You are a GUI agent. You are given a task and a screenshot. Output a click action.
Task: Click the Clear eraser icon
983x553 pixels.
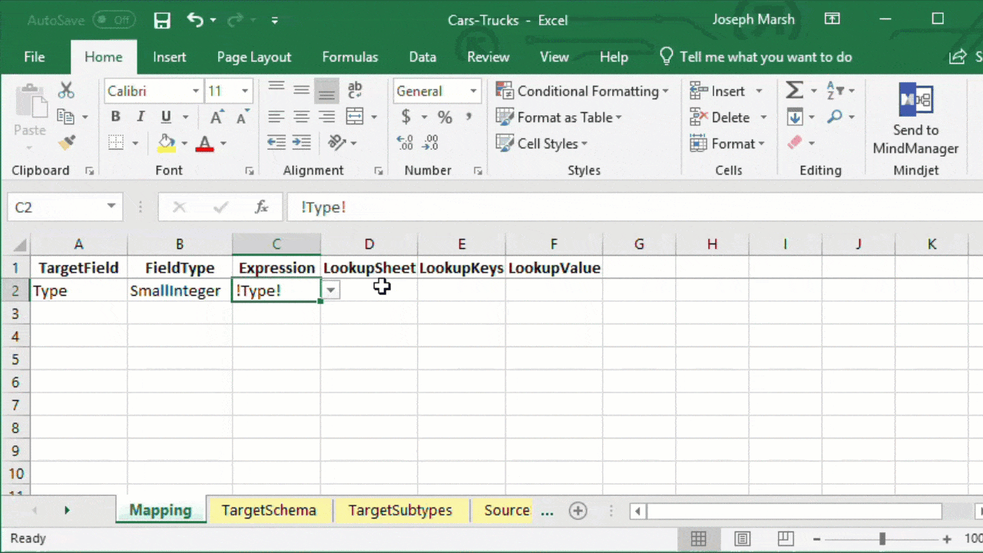795,143
